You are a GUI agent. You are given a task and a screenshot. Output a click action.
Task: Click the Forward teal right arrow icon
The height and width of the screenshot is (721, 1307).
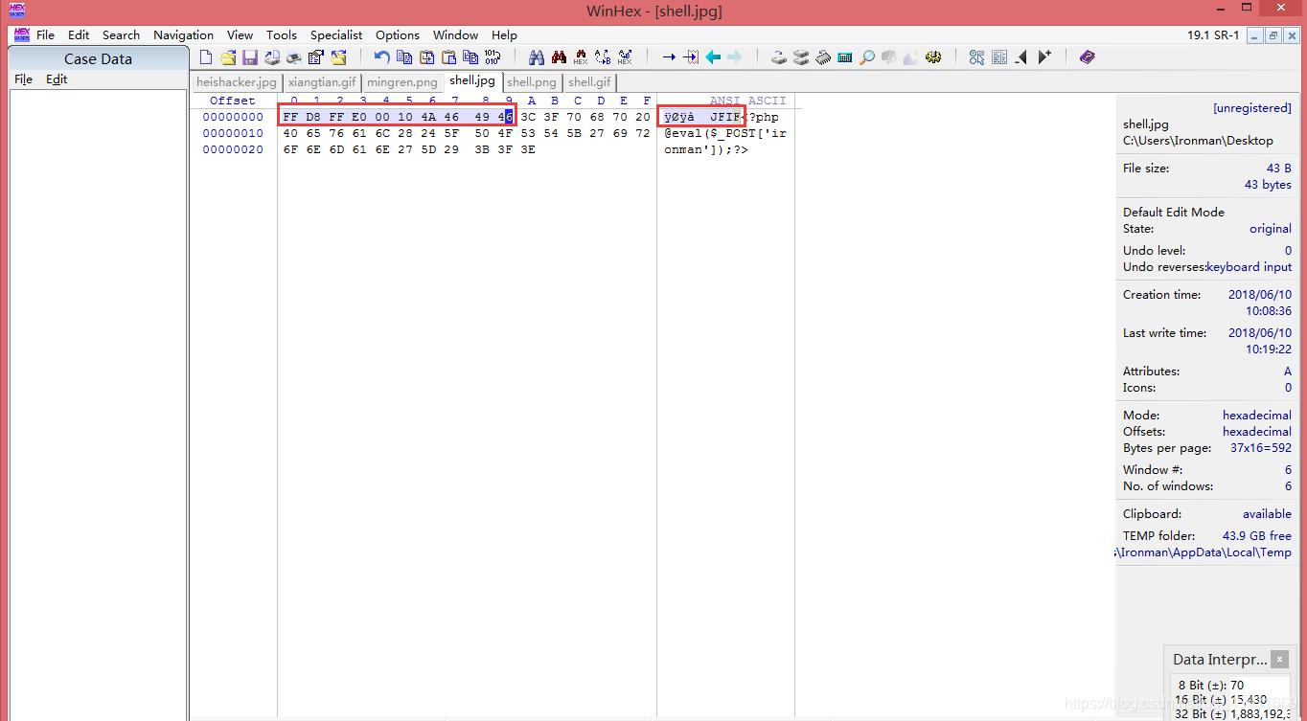tap(735, 57)
